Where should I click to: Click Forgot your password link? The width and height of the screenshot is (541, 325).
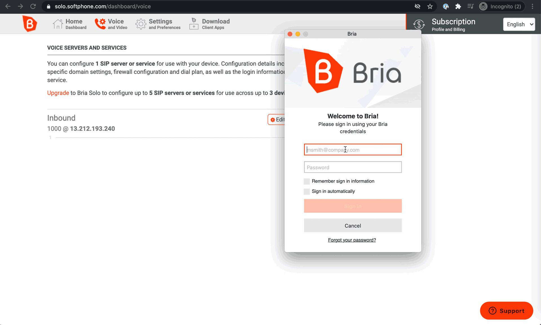click(352, 240)
